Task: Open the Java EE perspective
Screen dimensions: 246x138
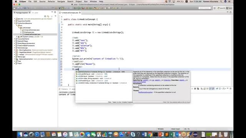Action: coord(221,8)
